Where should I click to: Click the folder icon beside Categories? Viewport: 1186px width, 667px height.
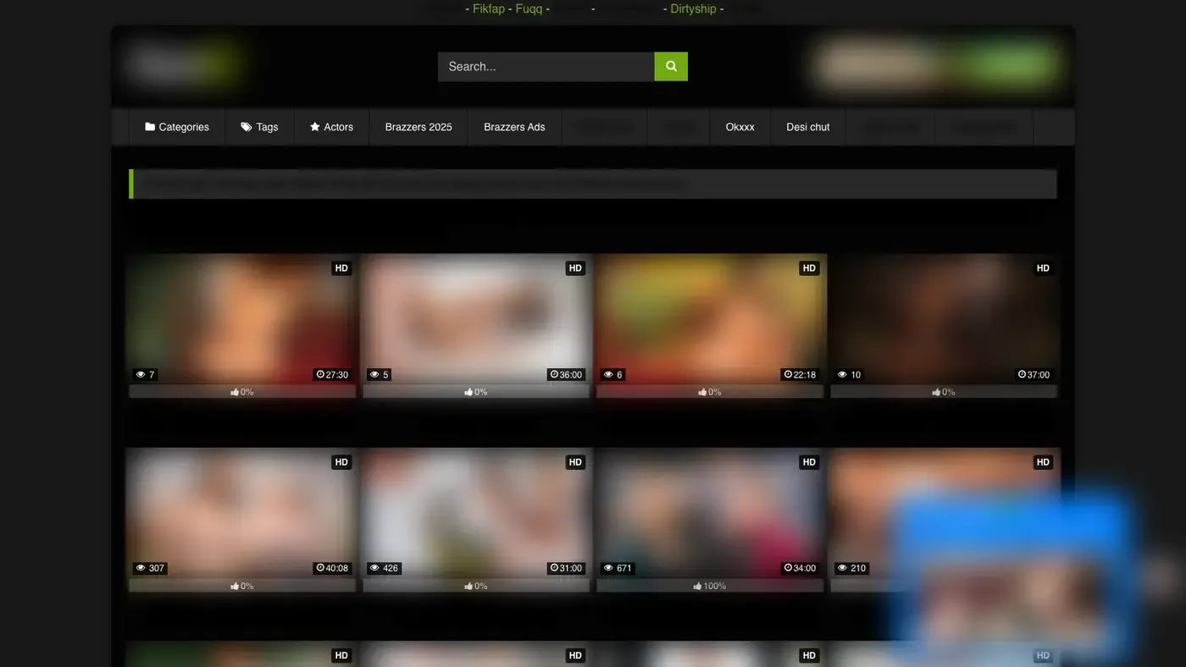click(150, 127)
